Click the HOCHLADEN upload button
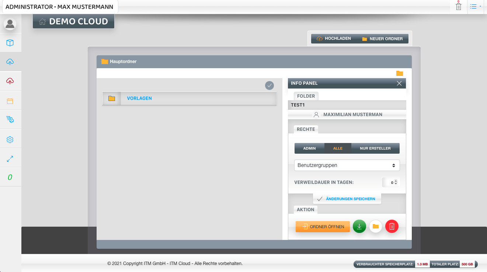Image resolution: width=487 pixels, height=272 pixels. [x=334, y=39]
